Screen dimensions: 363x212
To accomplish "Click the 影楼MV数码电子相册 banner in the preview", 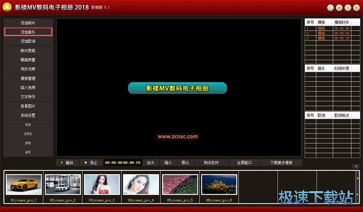I will 177,88.
